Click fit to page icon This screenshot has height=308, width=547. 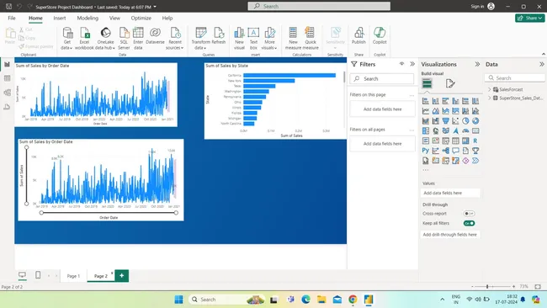click(x=538, y=287)
